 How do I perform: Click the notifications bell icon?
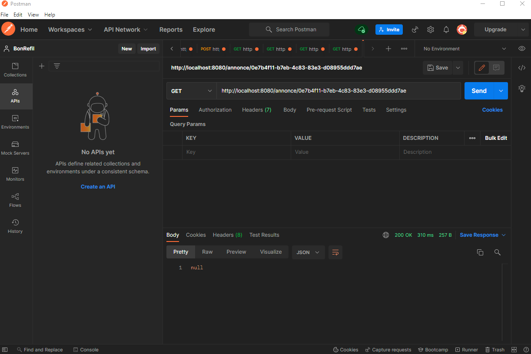point(446,30)
